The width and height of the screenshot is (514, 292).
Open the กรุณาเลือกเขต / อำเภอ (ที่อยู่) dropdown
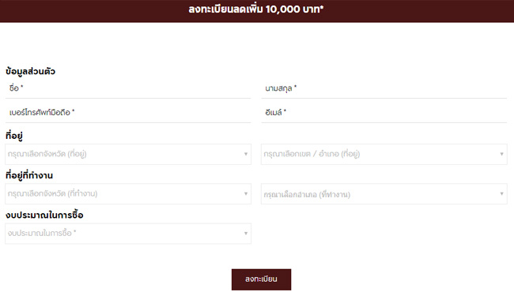[384, 154]
